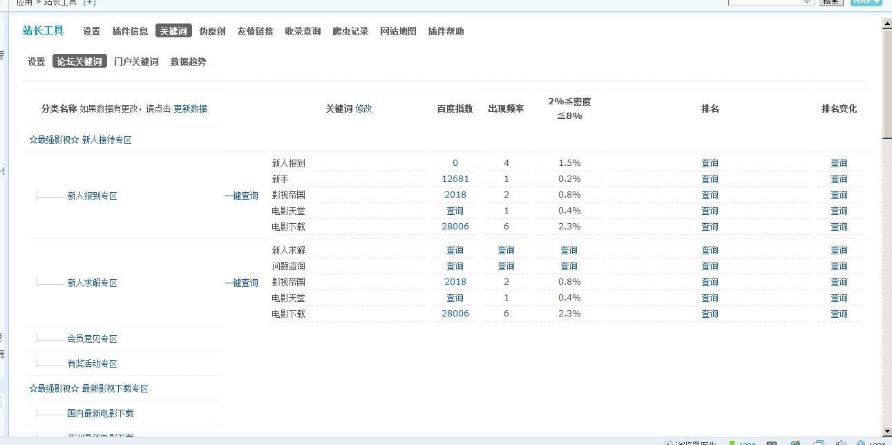Click the 新人求解 keyword text
The height and width of the screenshot is (445, 892).
(288, 250)
